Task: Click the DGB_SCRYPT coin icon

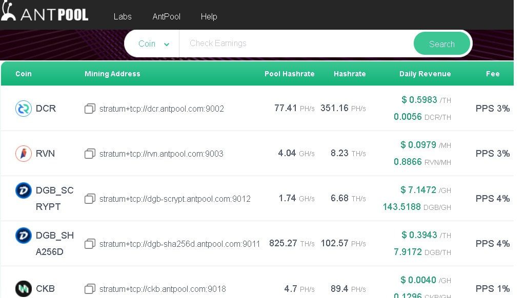Action: coord(24,190)
